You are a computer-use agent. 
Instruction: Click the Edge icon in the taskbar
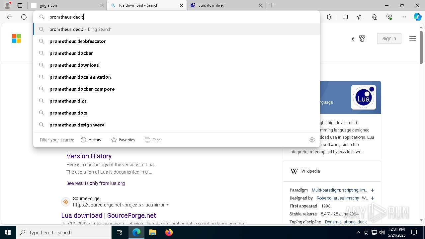click(136, 232)
